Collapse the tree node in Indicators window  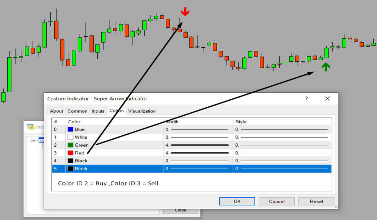click(x=33, y=140)
